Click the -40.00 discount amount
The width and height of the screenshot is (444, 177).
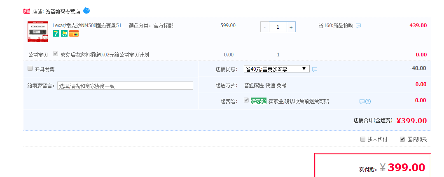418,68
